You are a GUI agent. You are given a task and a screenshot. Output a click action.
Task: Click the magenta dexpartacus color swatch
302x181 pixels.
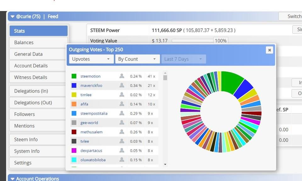[x=74, y=150]
